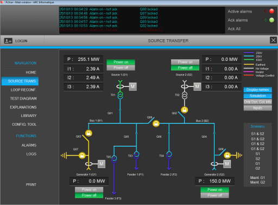The width and height of the screenshot is (278, 205).
Task: Click the padlock on breaker Q03
Action: [x=89, y=133]
